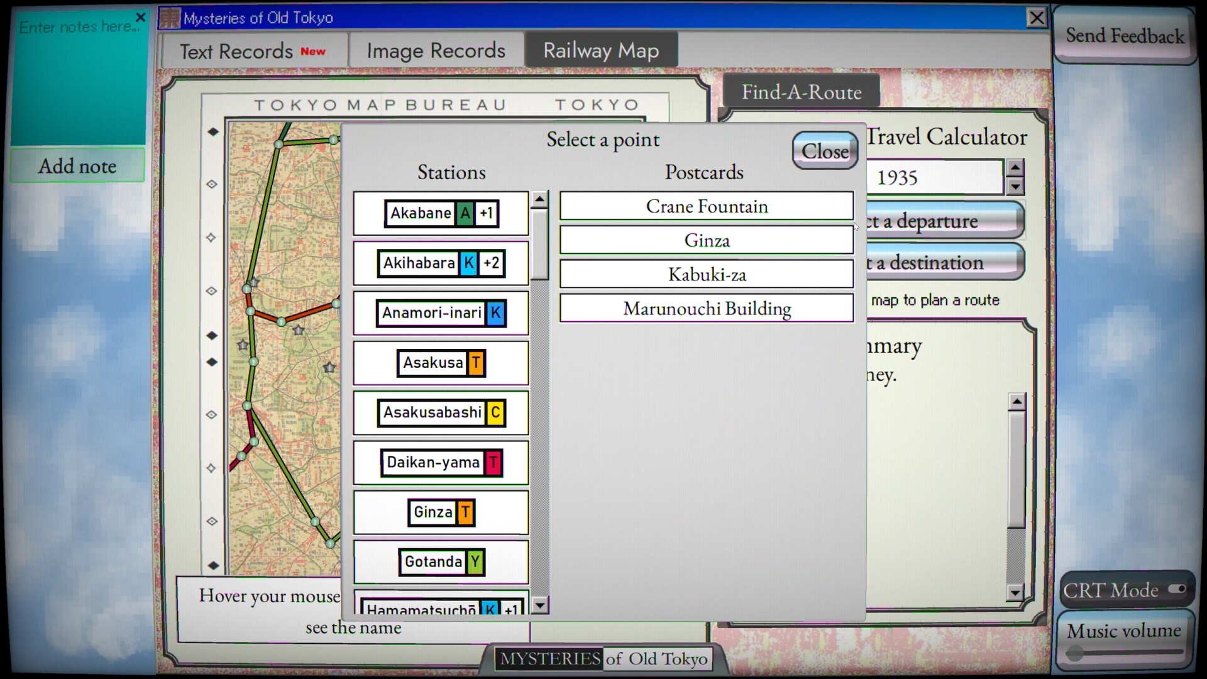Click the green Y line icon on Gotanda
Screen dimensions: 1207x679
[475, 562]
